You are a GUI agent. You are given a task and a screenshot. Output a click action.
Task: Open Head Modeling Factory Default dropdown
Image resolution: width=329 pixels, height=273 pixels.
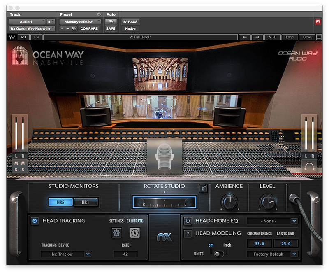tap(273, 254)
